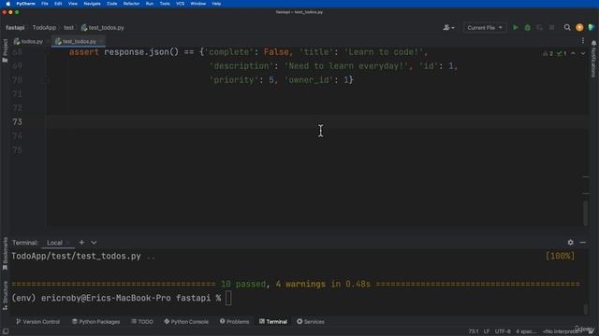Click the warnings count inspection widget

point(555,54)
